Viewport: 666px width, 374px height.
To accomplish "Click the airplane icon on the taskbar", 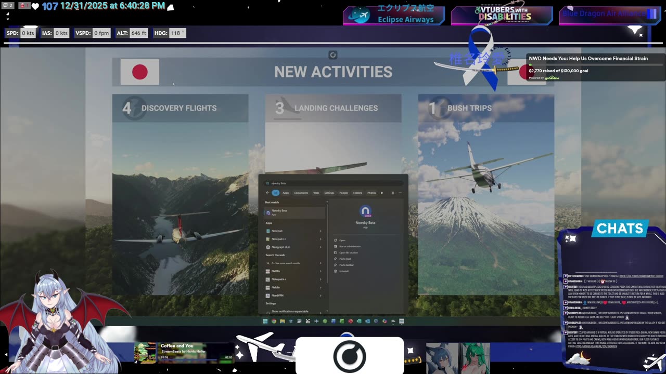I will pyautogui.click(x=316, y=321).
